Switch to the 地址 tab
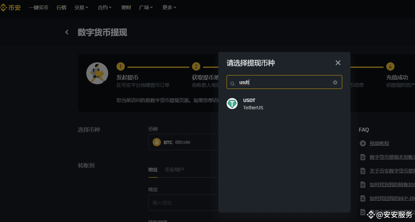The height and width of the screenshot is (222, 415). [x=153, y=170]
